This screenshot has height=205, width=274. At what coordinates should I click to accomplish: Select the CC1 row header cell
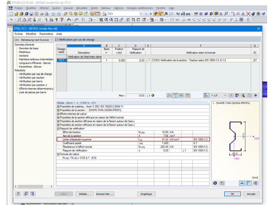tap(61, 60)
